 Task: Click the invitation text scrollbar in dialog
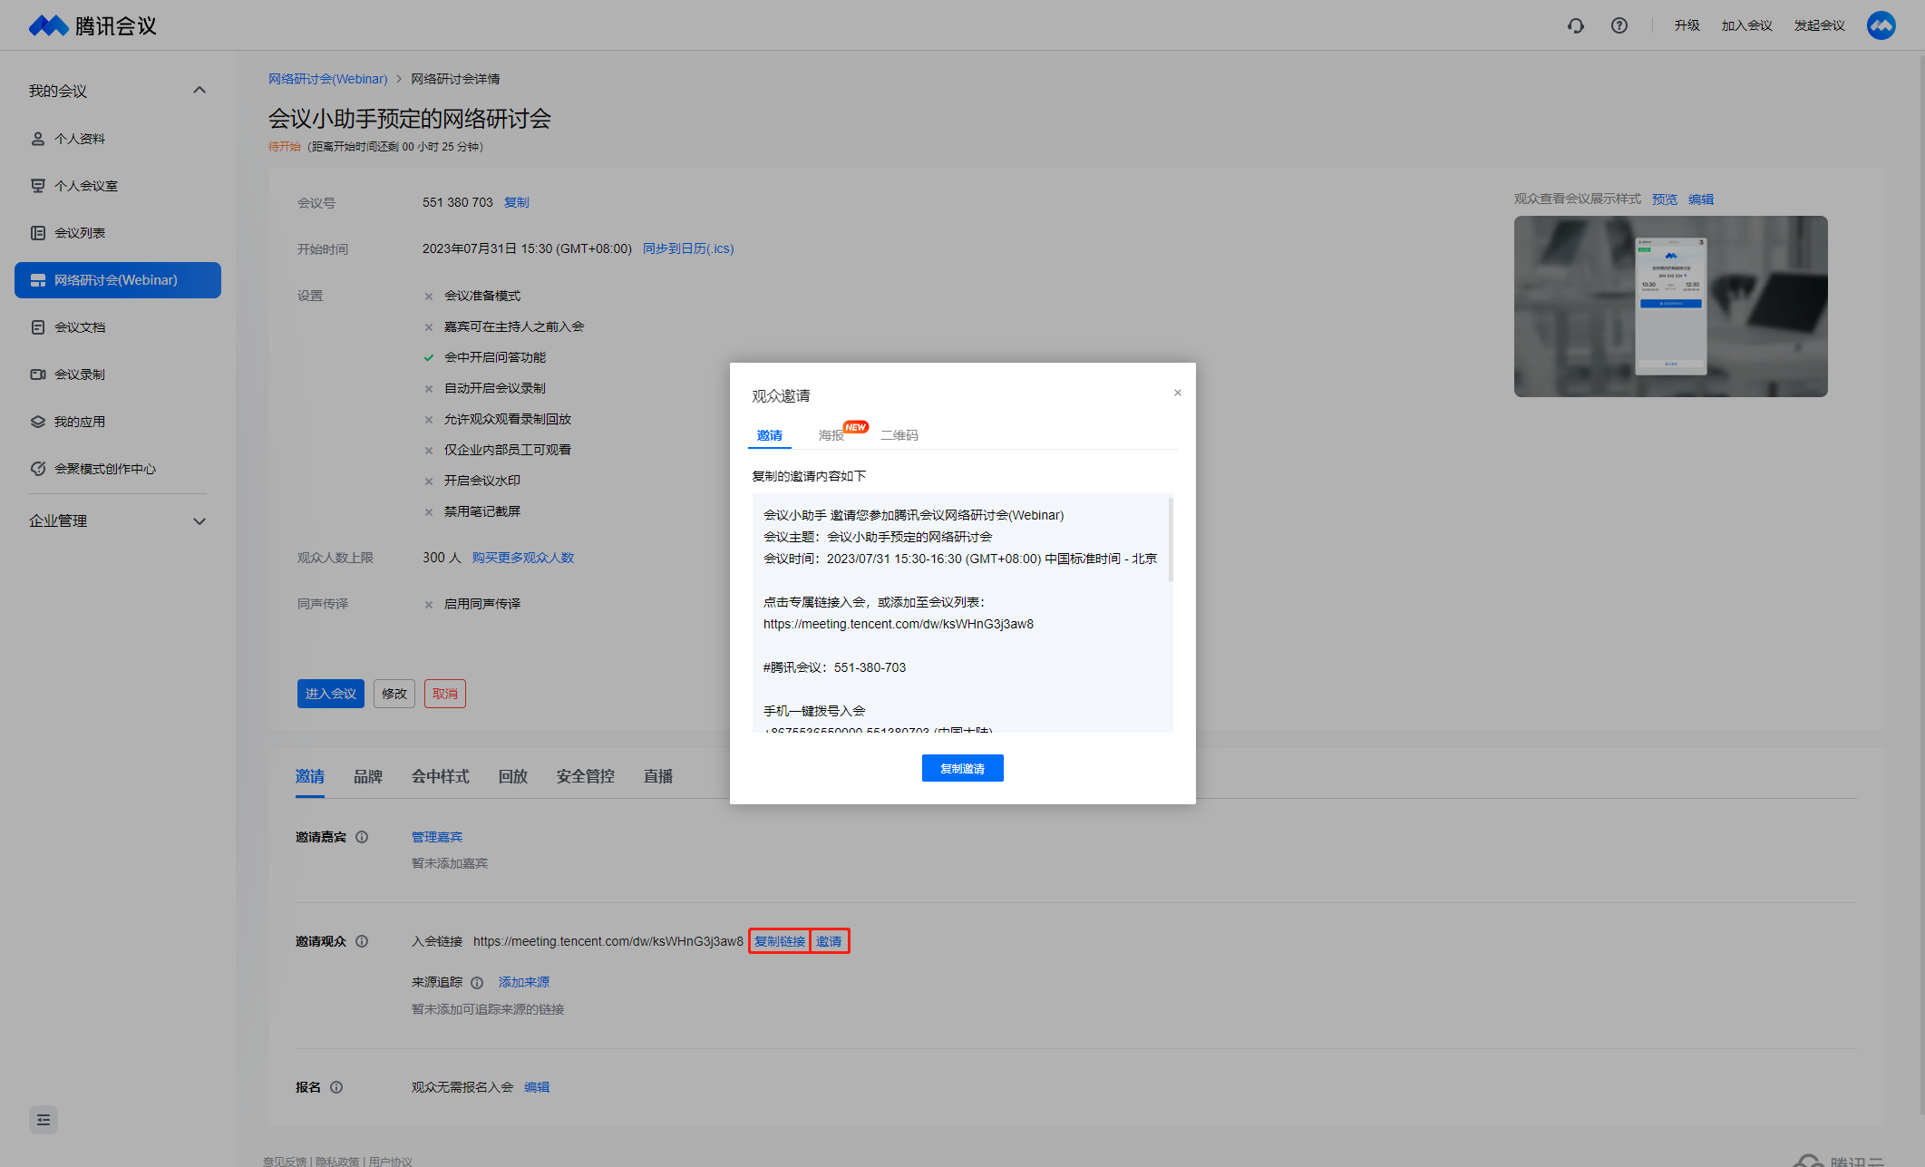tap(1171, 540)
